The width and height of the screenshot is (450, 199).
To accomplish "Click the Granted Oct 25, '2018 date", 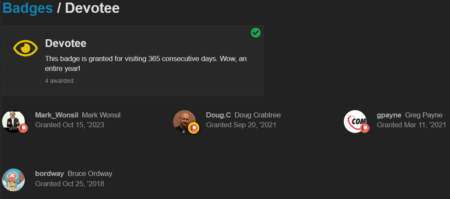I will [70, 184].
